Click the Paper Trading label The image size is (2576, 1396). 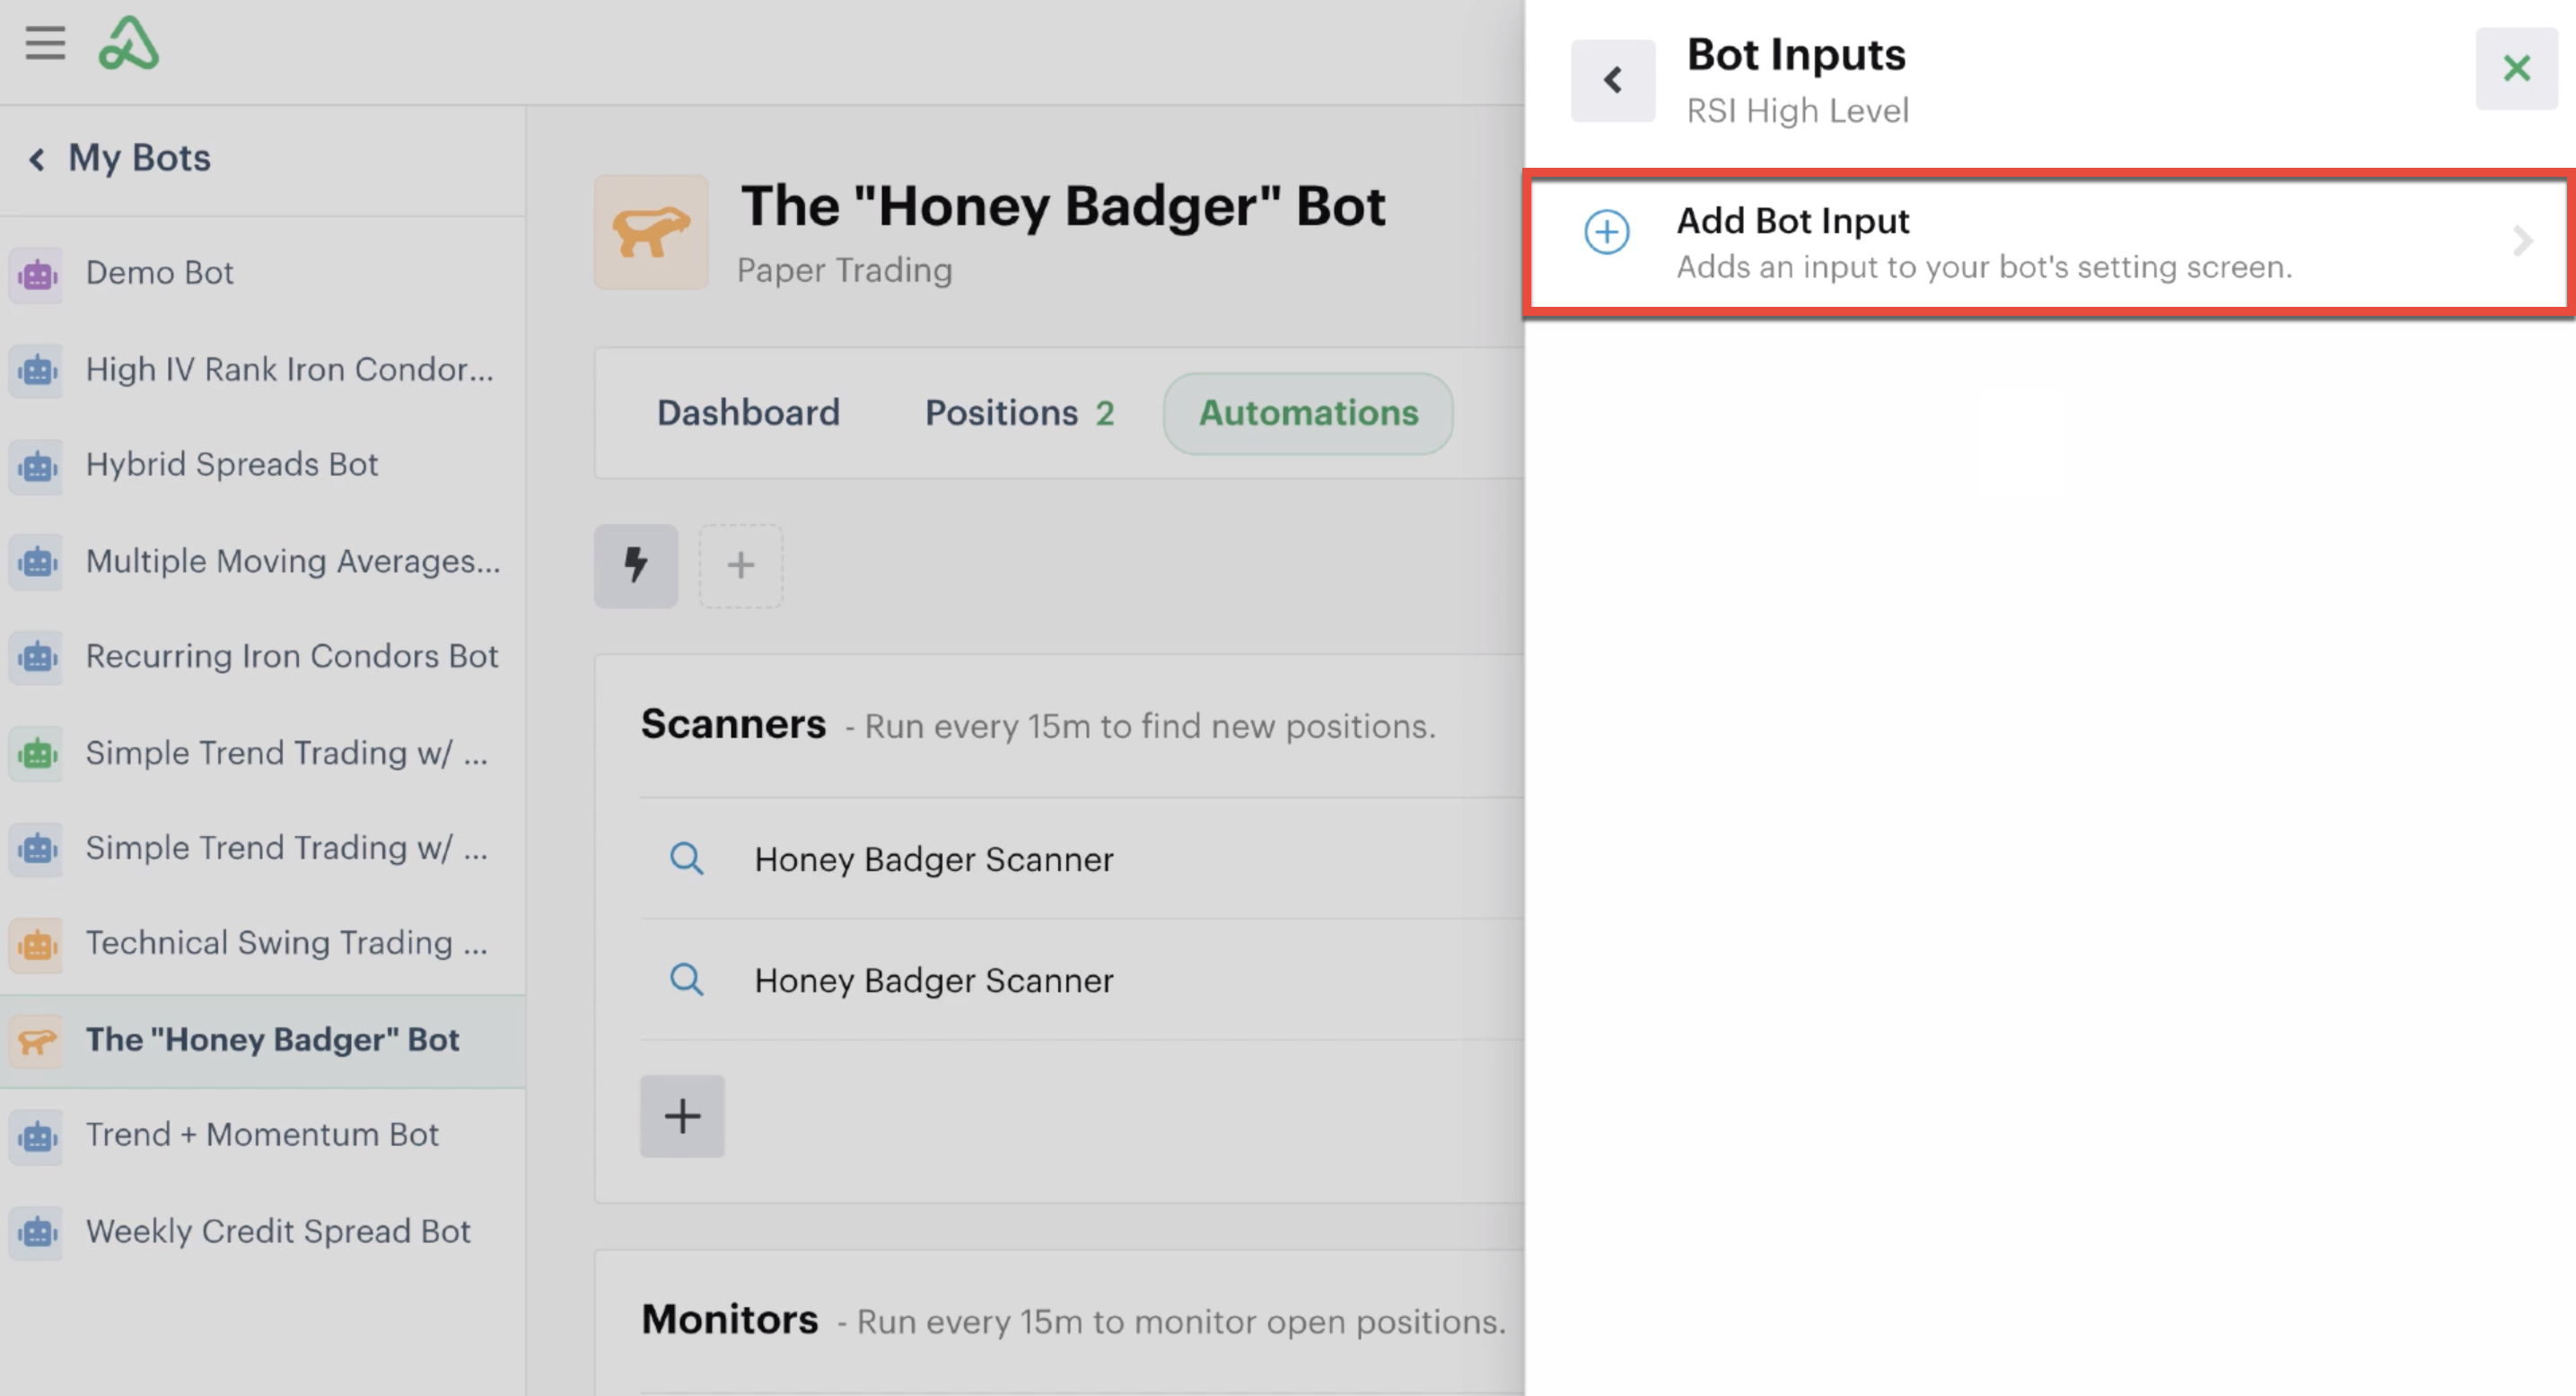(844, 270)
